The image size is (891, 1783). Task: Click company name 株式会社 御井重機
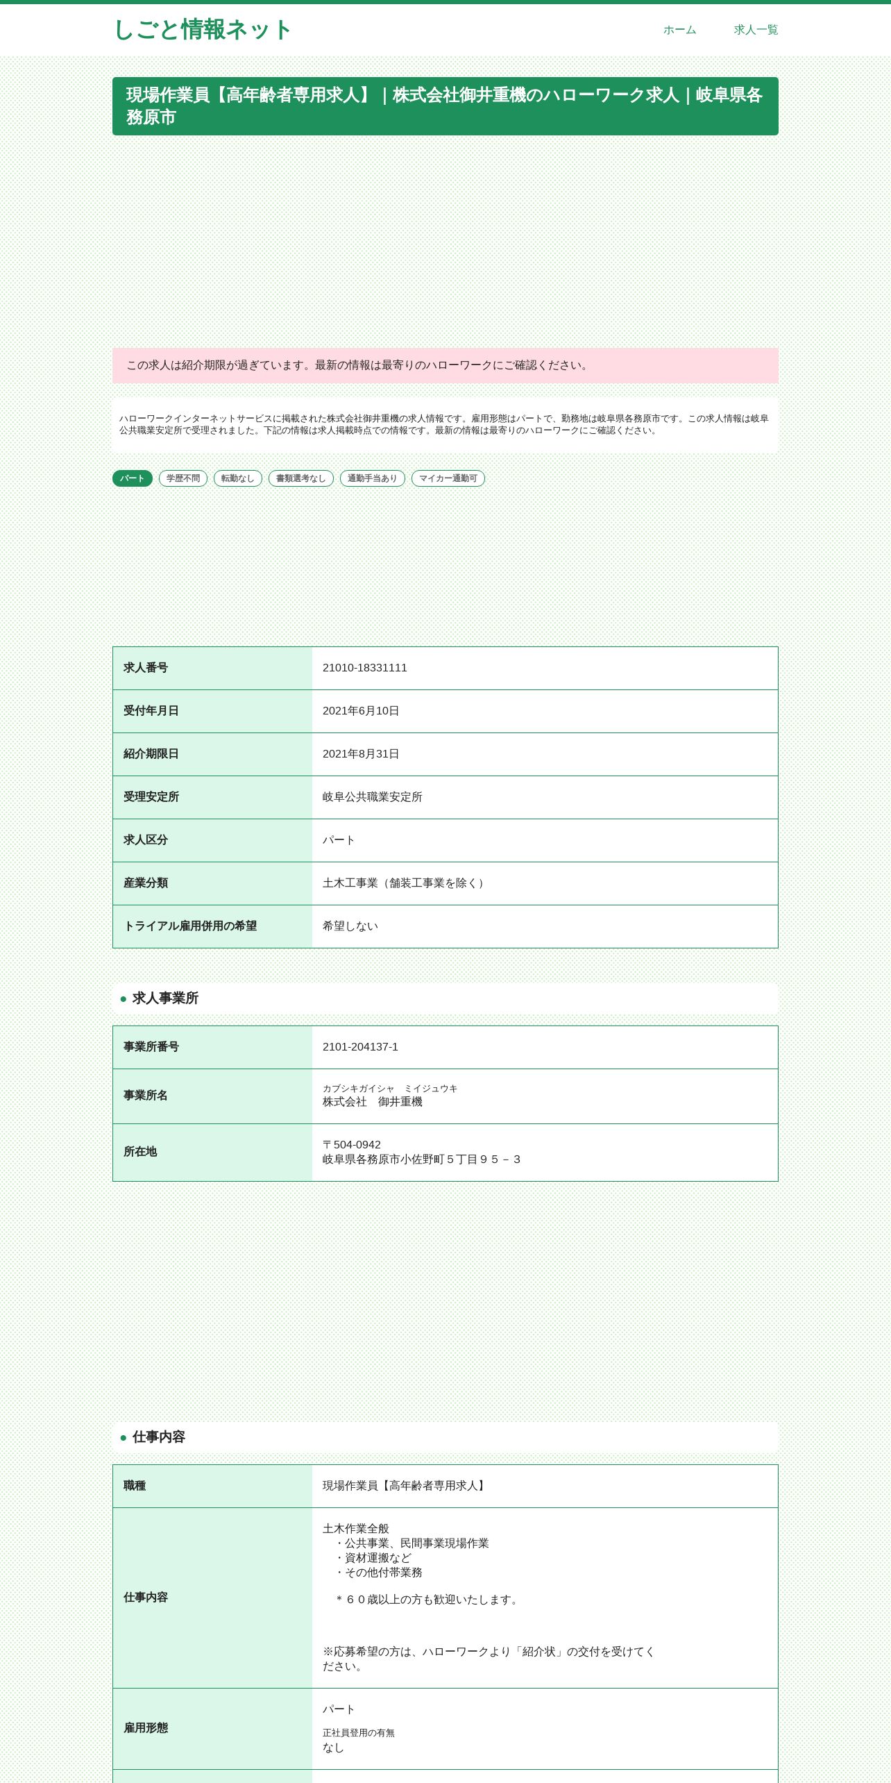tap(373, 1102)
